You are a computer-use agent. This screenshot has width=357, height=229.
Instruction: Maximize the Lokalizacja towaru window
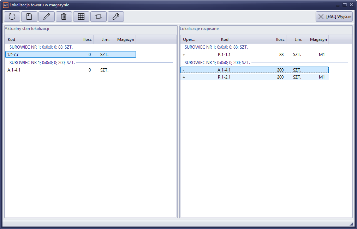pos(345,5)
